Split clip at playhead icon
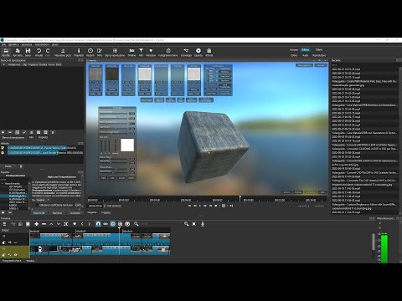Viewport: 402px width, 301px height. click(66, 224)
